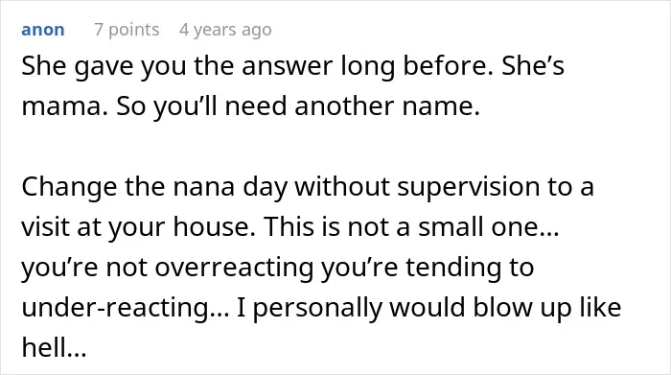This screenshot has height=375, width=671.
Task: Click the phrase 'This is not a small one…'
Action: (411, 226)
